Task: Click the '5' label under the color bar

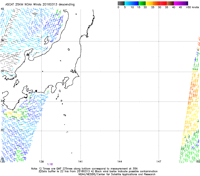Action: click(125, 7)
